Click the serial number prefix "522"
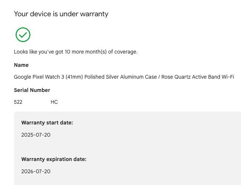Viewport: 241px width, 185px height. coord(18,102)
